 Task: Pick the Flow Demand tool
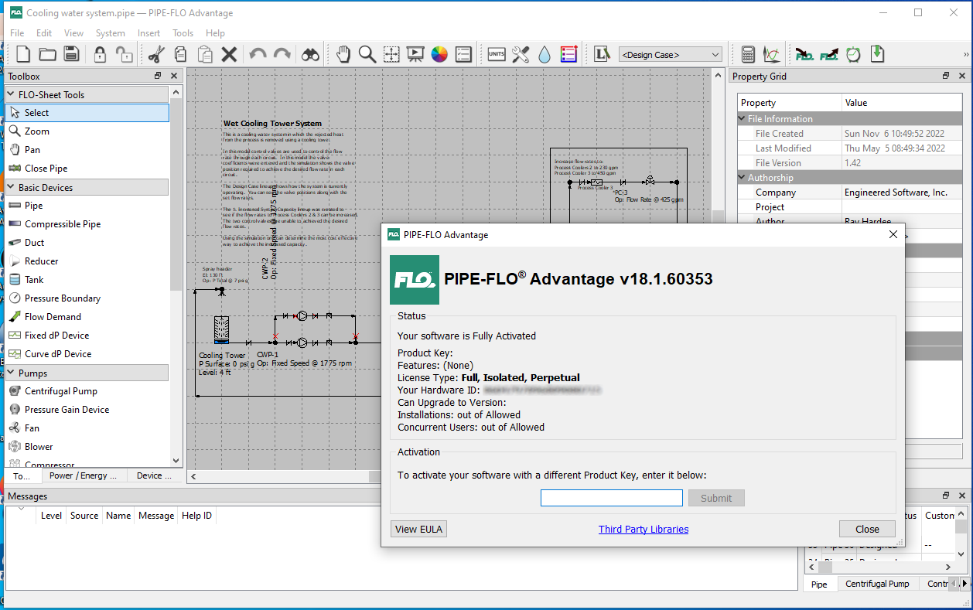[85, 317]
